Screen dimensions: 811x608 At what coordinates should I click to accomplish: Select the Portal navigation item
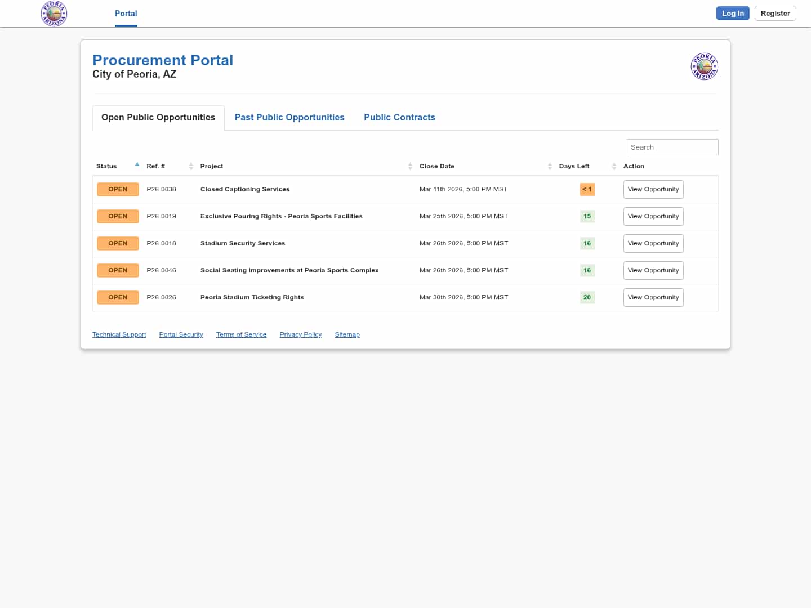coord(126,14)
